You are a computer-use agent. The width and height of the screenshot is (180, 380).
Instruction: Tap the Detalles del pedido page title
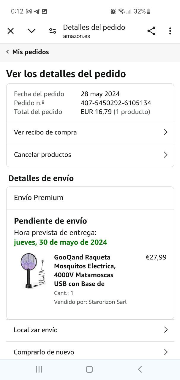click(94, 28)
